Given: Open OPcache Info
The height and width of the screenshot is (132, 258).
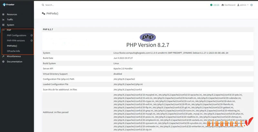Looking at the screenshot, I should 13,51.
